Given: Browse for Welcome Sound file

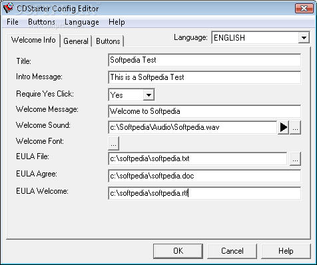Looking at the screenshot, I should coord(295,127).
